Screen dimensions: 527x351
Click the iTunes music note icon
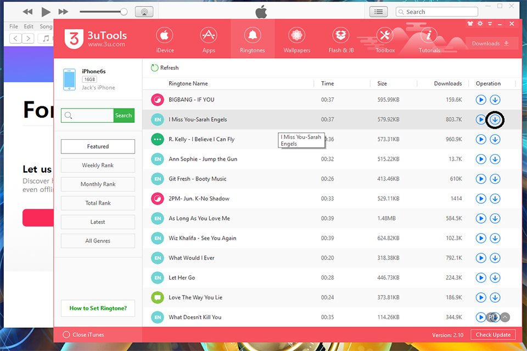pyautogui.click(x=46, y=38)
